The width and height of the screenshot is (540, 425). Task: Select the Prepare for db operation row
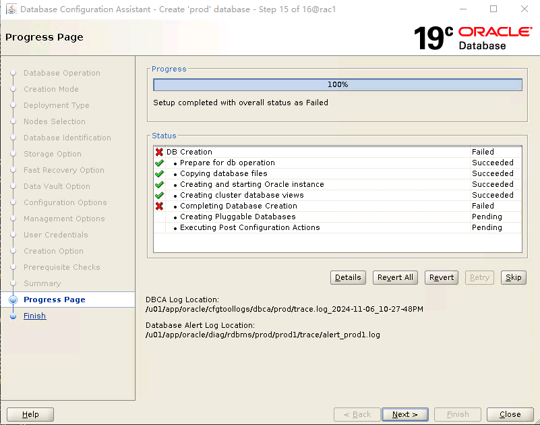[338, 163]
